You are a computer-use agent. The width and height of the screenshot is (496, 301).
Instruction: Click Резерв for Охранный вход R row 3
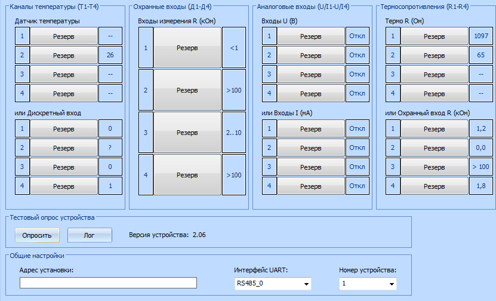(x=435, y=167)
